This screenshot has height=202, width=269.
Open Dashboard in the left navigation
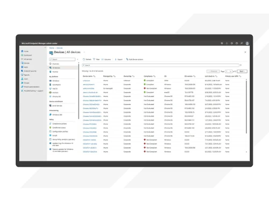click(26, 55)
